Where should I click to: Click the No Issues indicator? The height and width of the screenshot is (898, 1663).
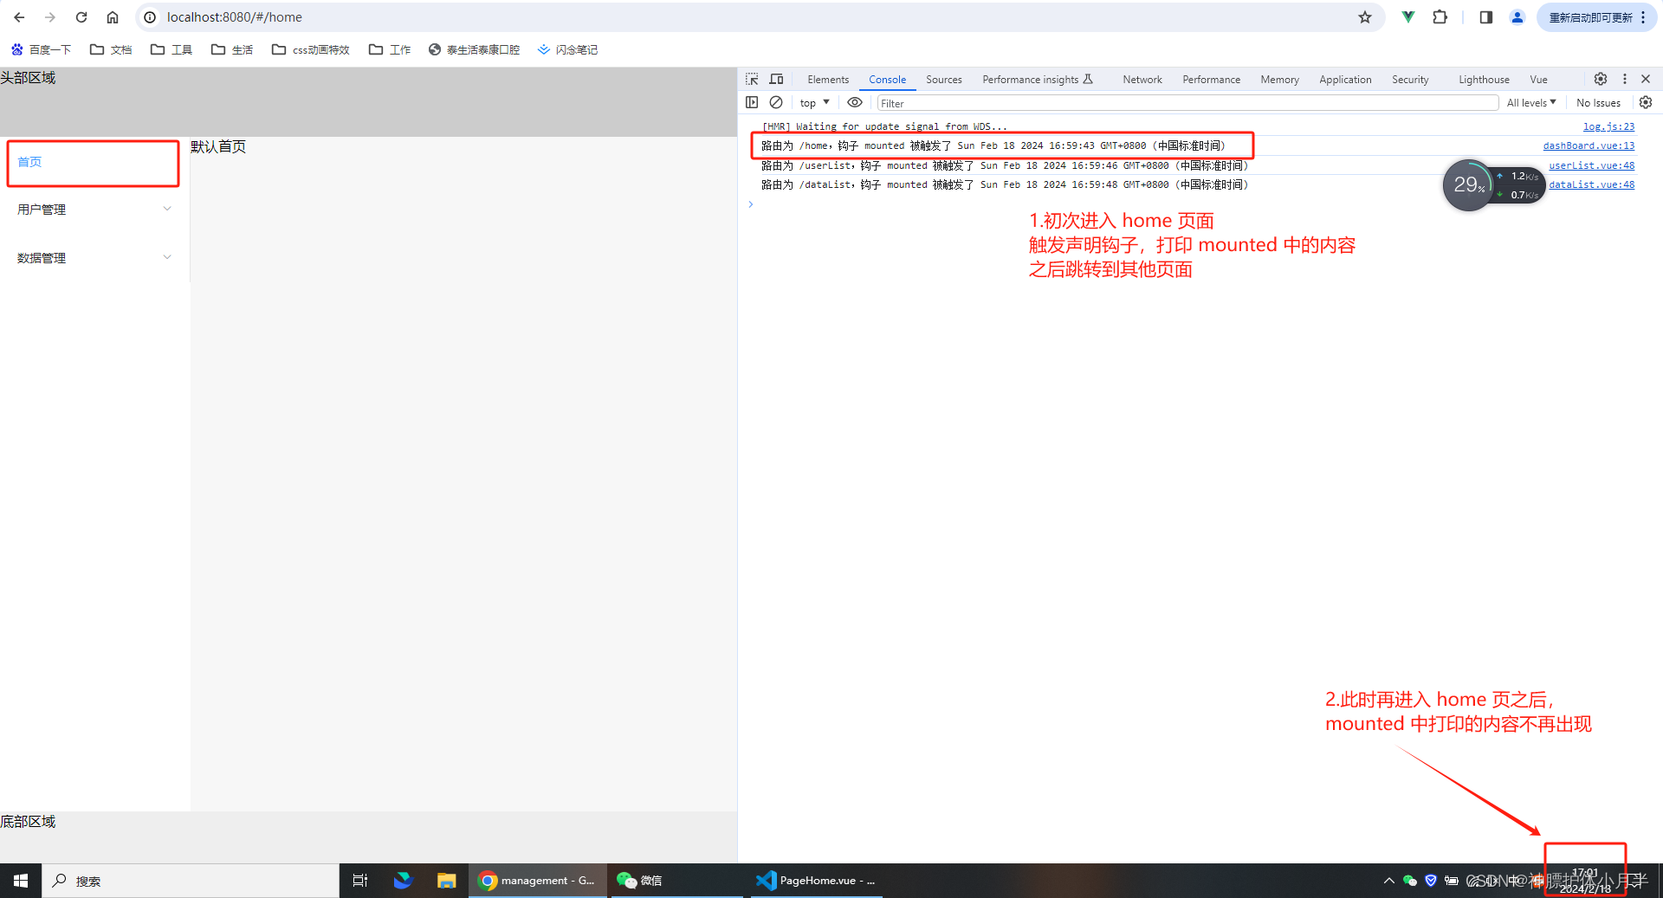(1598, 103)
